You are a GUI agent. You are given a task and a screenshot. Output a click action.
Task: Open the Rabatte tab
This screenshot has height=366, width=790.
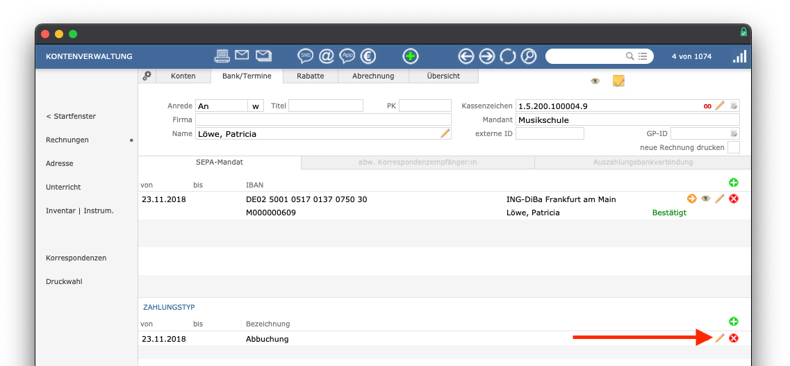pyautogui.click(x=311, y=76)
